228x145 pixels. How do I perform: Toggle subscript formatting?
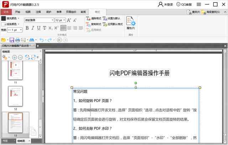pos(50,28)
